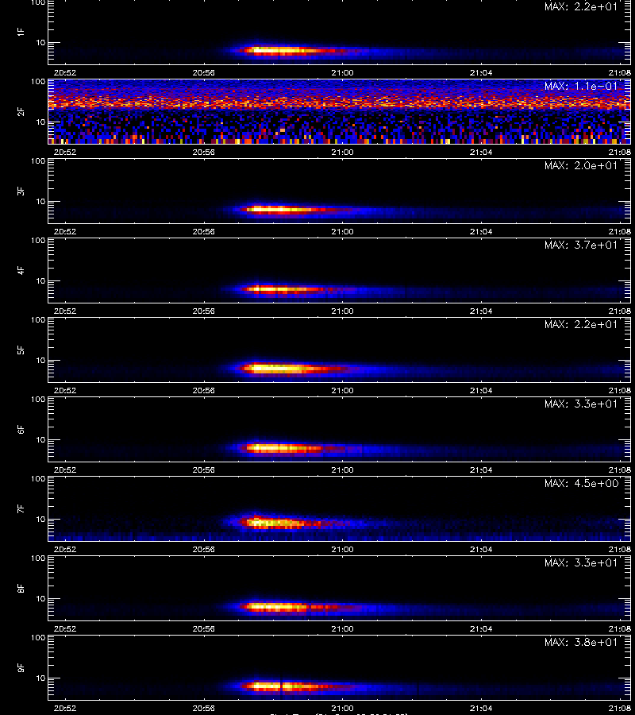
Task: Click the 3F panel axis label
Action: click(x=21, y=191)
